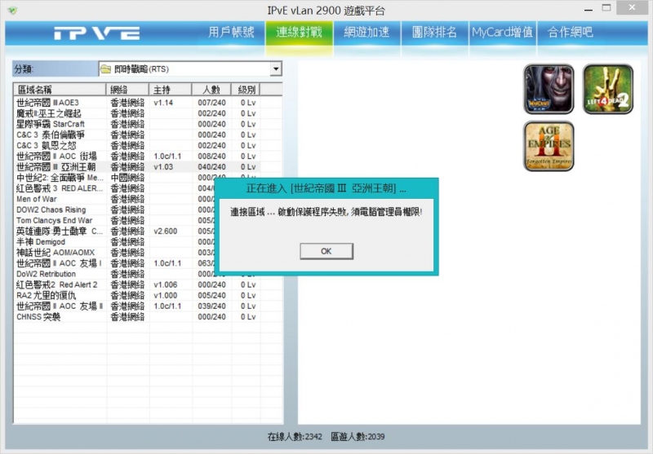The image size is (653, 454).
Task: Select 魔戒II 巫王之崛起 room
Action: [x=137, y=113]
